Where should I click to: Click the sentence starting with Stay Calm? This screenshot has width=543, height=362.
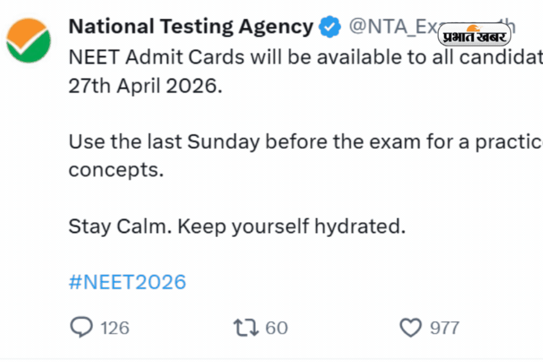(236, 226)
